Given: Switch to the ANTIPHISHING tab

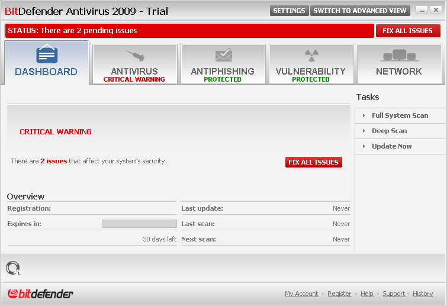Looking at the screenshot, I should pos(223,64).
